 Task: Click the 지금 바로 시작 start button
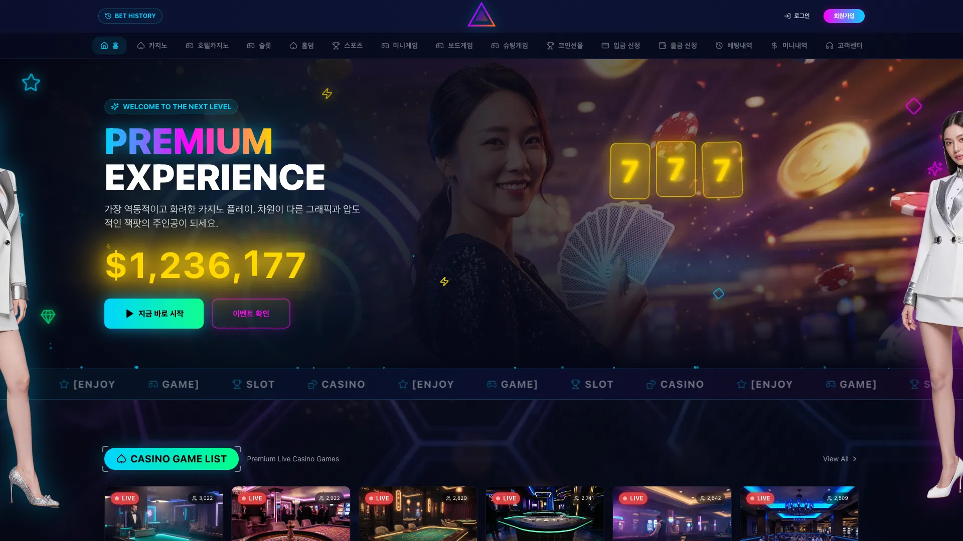(154, 314)
